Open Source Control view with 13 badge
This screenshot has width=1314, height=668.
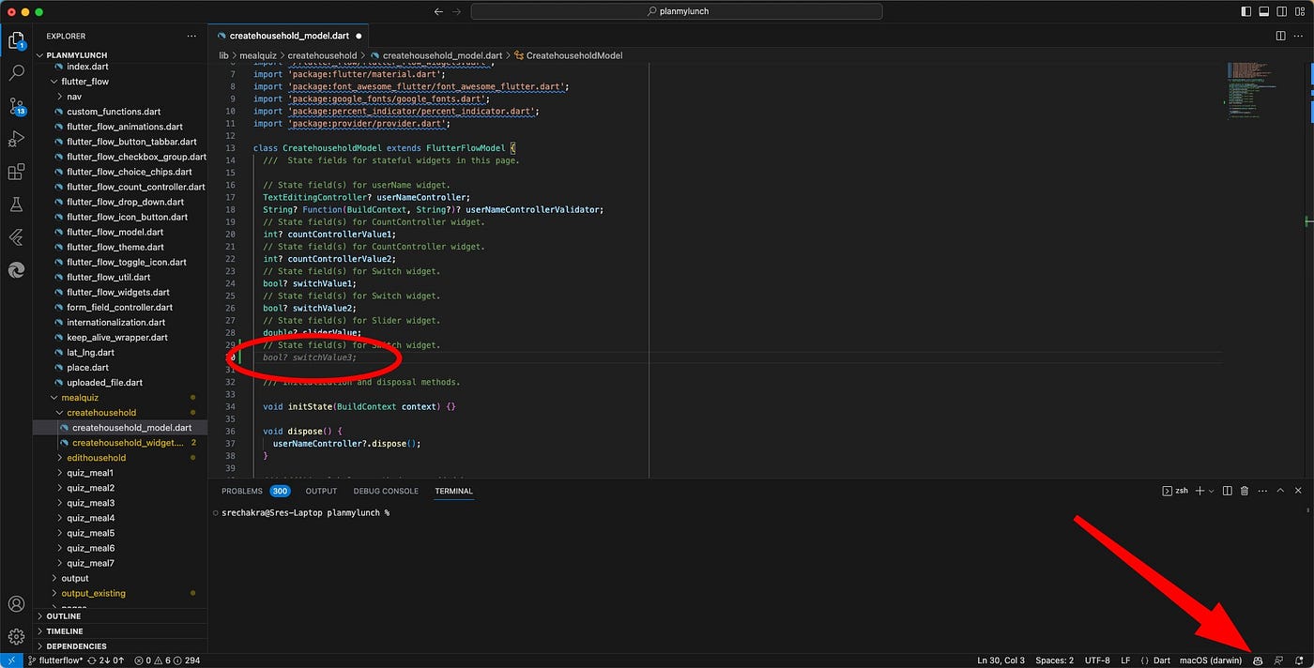[16, 105]
